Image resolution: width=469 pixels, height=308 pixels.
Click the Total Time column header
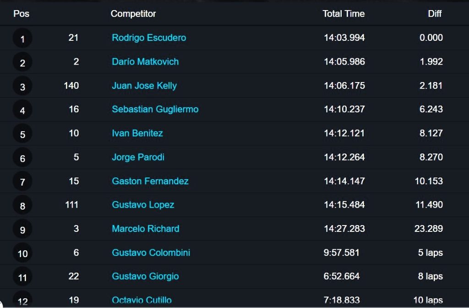pyautogui.click(x=344, y=13)
